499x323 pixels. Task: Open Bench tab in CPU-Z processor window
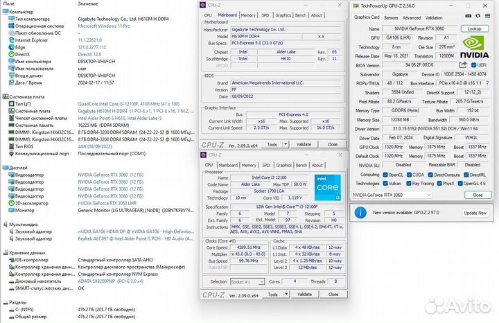[x=301, y=165]
